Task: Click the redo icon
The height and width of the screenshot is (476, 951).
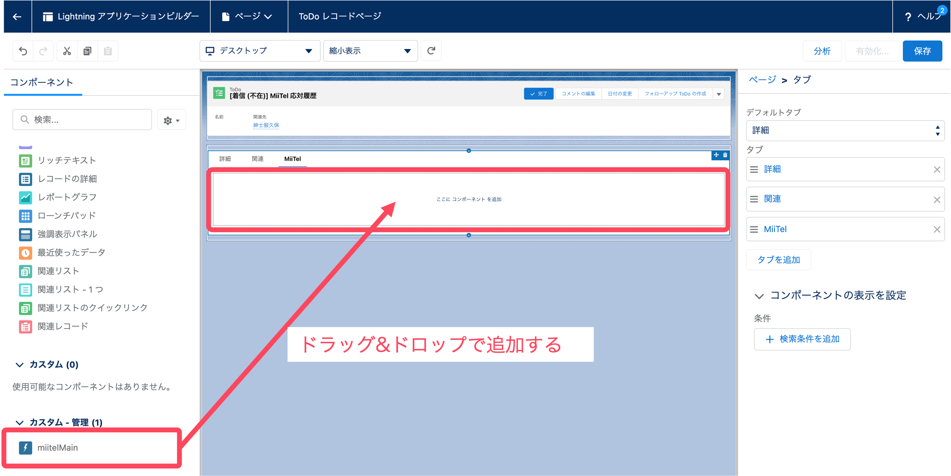Action: 43,51
